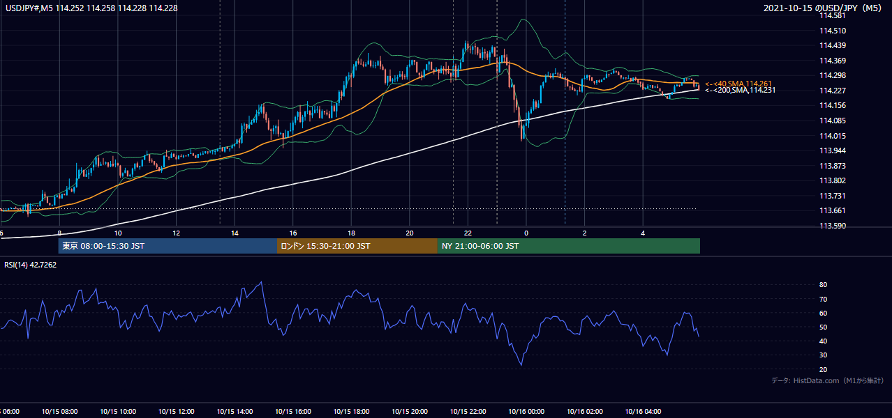Click the 10/16 04:00 date label
Screen dimensions: 892x418
click(x=643, y=412)
